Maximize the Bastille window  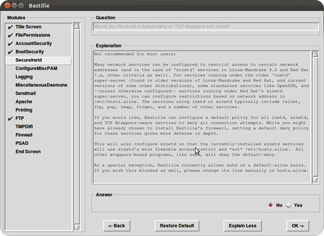pos(21,5)
